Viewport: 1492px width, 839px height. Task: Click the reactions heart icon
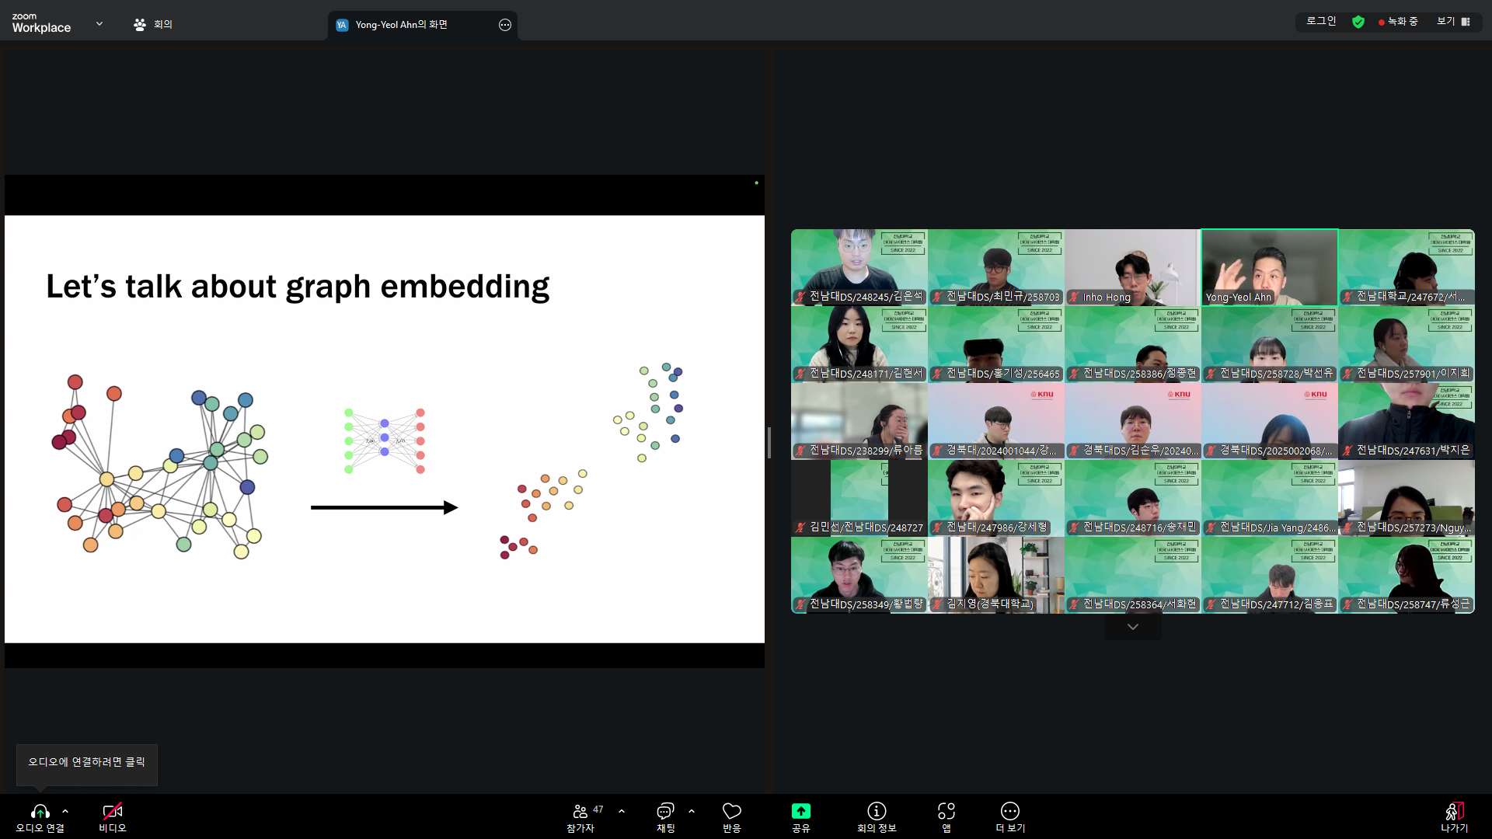tap(731, 812)
